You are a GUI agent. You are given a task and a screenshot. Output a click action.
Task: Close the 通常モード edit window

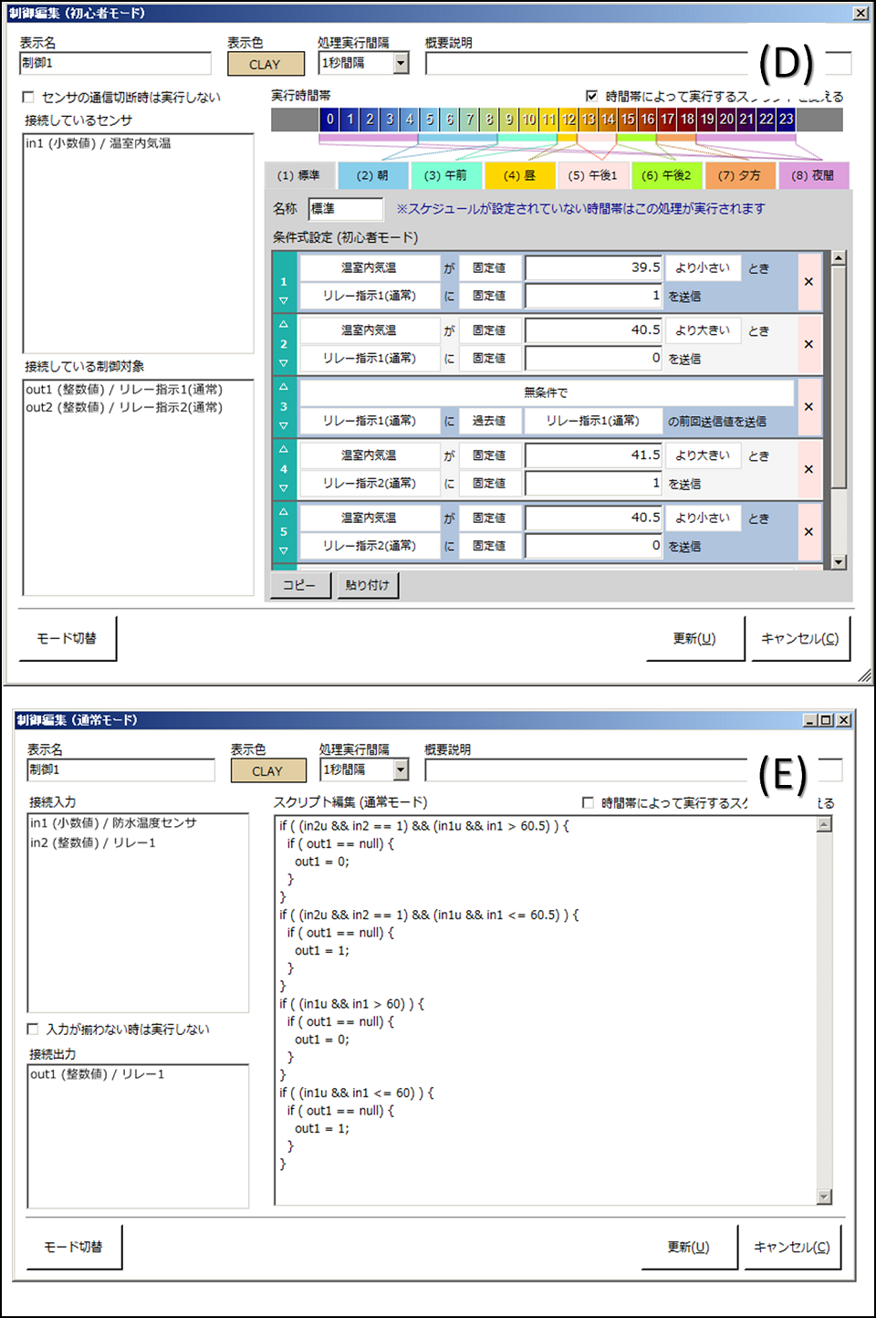click(x=844, y=720)
